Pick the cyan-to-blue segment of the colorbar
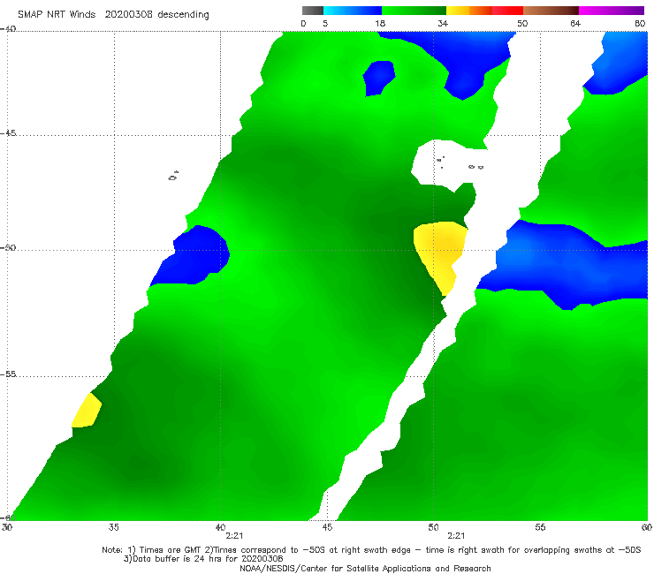 coord(353,11)
